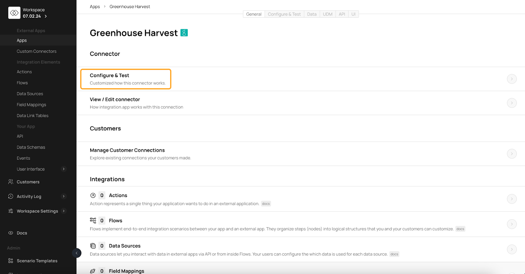
Task: Go to Apps in the breadcrumb
Action: click(95, 7)
